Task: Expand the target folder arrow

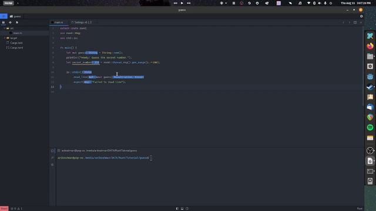Action: click(x=5, y=38)
